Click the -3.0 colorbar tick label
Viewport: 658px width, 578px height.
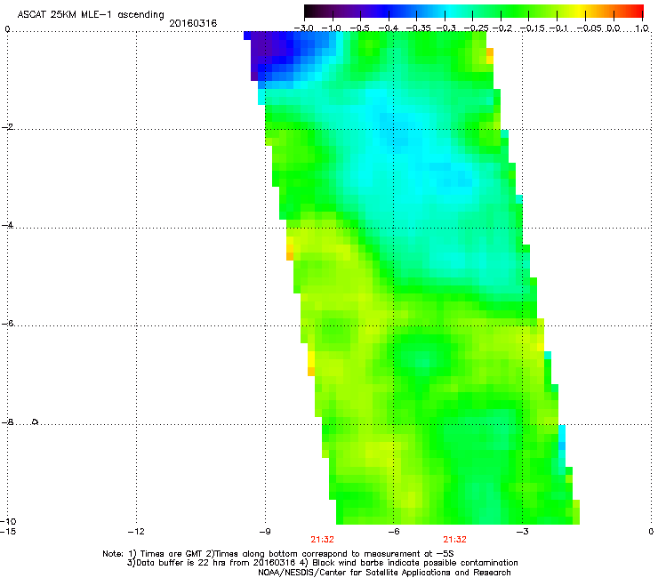[303, 28]
